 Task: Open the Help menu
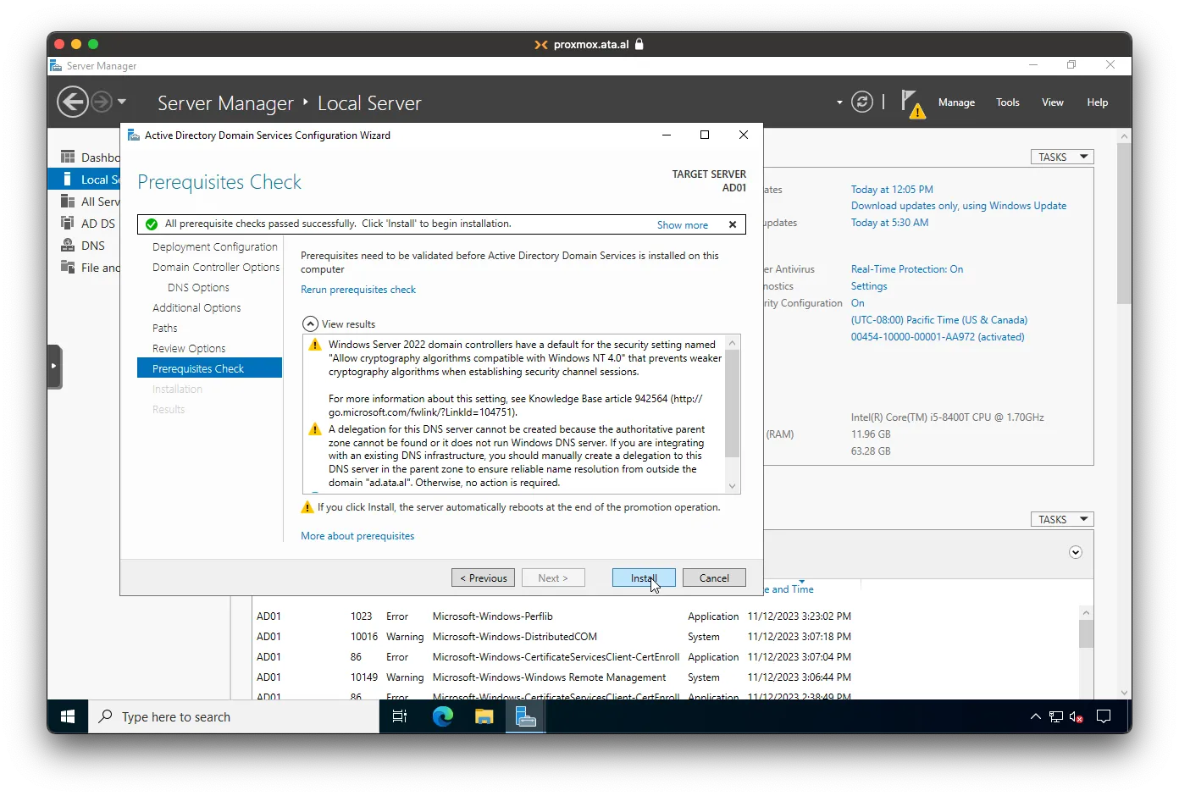point(1098,102)
